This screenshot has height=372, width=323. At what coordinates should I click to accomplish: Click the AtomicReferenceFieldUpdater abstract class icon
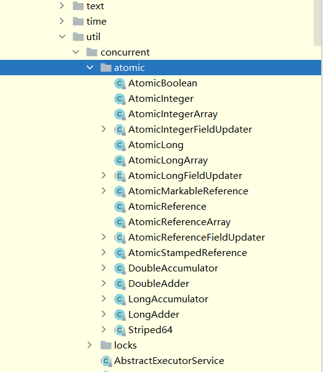coord(120,238)
